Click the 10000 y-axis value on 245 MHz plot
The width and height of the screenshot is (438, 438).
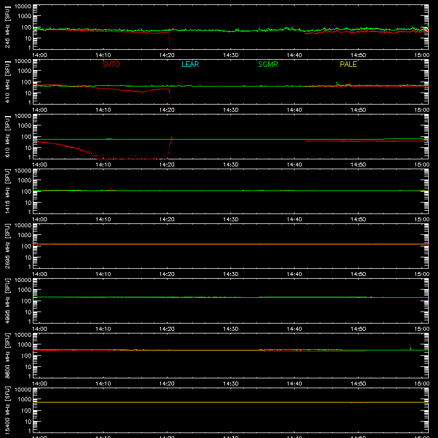click(23, 7)
